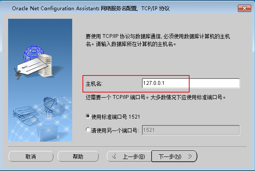
Task: Select the 使用标准端口号 1521 radio button
Action: pyautogui.click(x=88, y=116)
